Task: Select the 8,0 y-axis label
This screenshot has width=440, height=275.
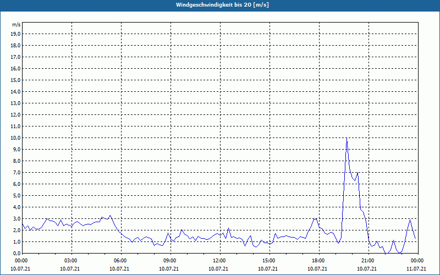Action: click(x=16, y=161)
